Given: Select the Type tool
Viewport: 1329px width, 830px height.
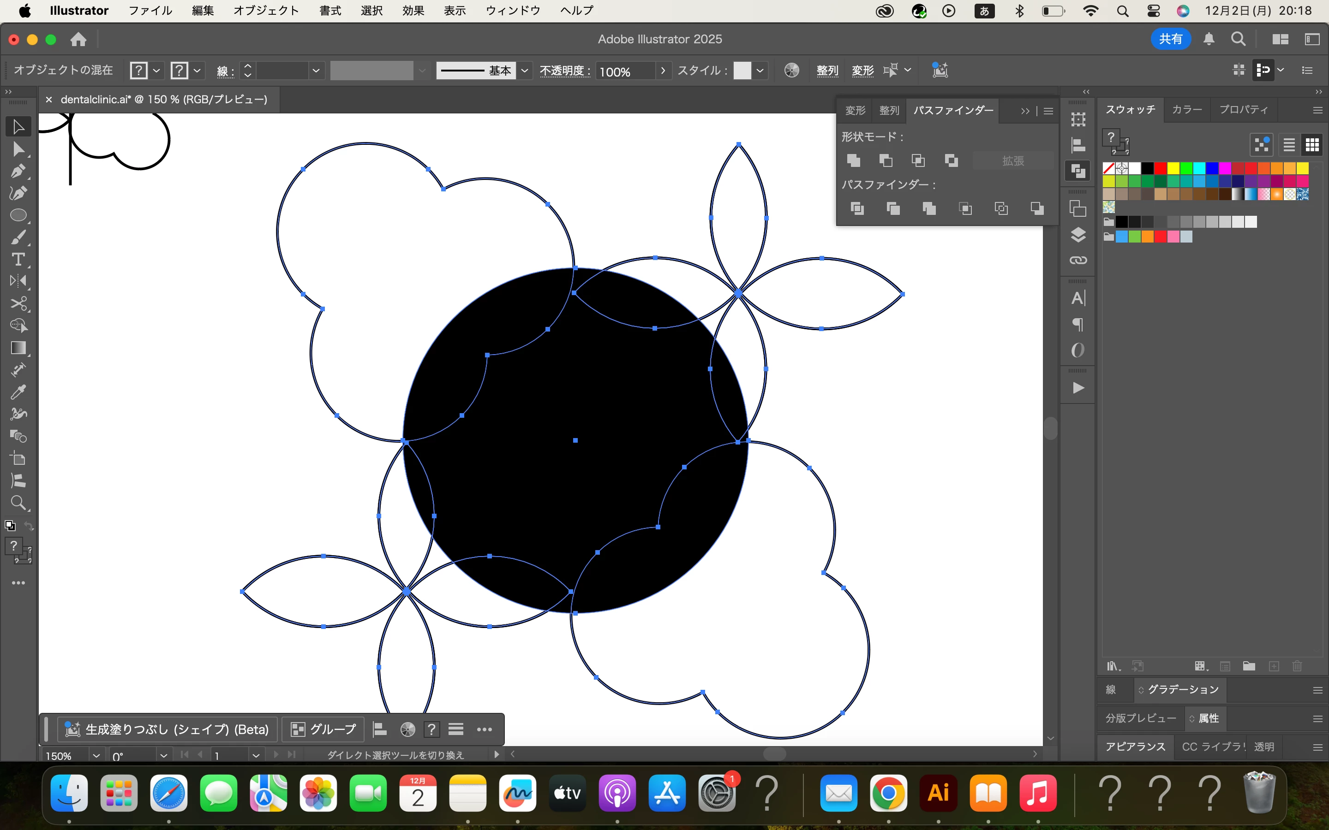Looking at the screenshot, I should coord(18,259).
